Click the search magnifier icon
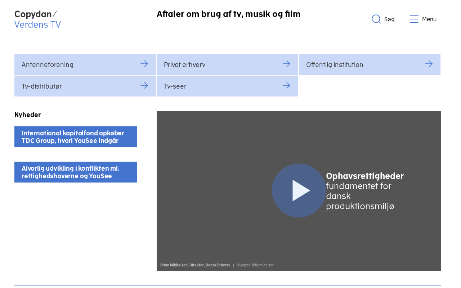The width and height of the screenshot is (461, 288). click(376, 19)
